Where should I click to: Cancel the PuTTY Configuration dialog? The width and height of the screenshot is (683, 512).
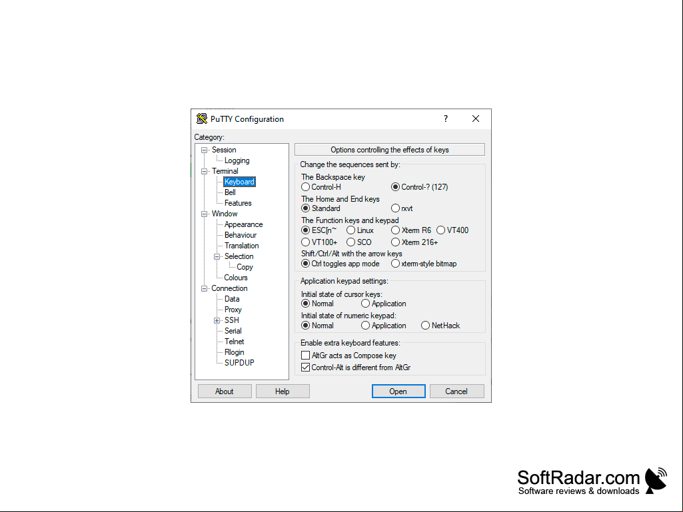click(x=457, y=391)
